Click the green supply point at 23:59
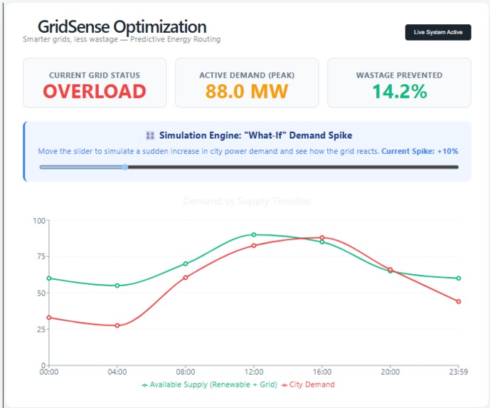 459,278
